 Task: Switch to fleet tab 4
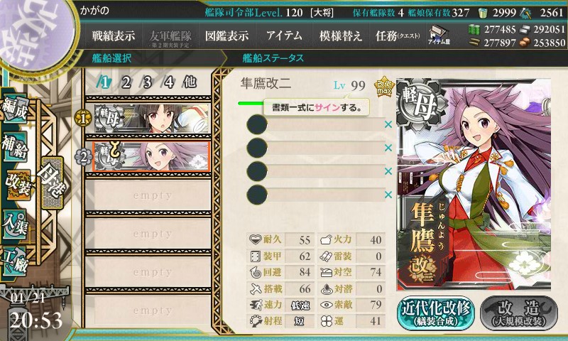pos(169,82)
